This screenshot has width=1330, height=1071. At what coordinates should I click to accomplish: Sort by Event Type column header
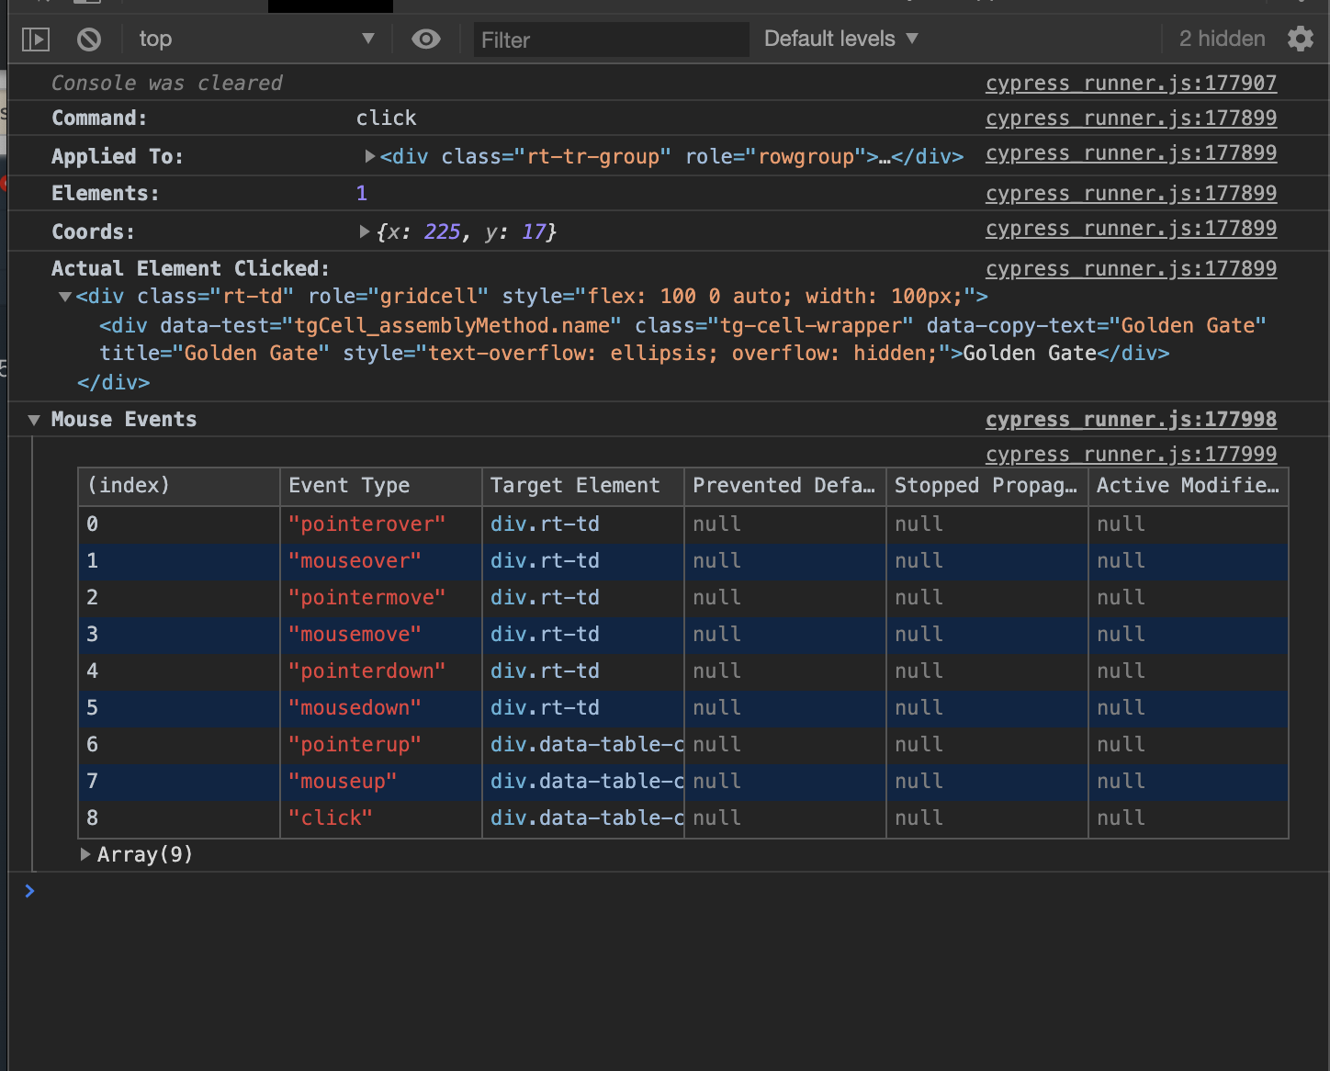(x=381, y=486)
